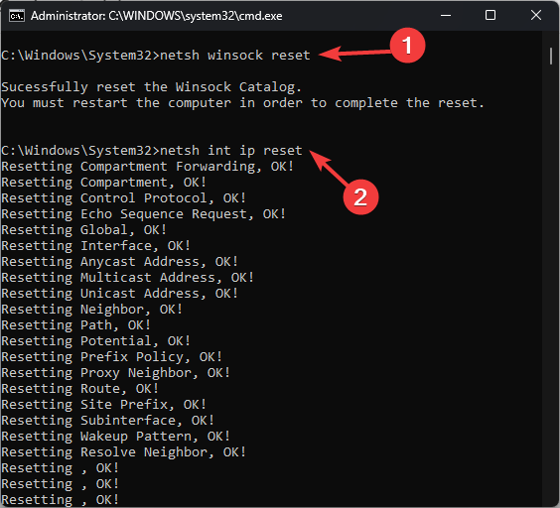Click the "netsh int ip reset" command line
This screenshot has width=560, height=508.
(x=152, y=151)
